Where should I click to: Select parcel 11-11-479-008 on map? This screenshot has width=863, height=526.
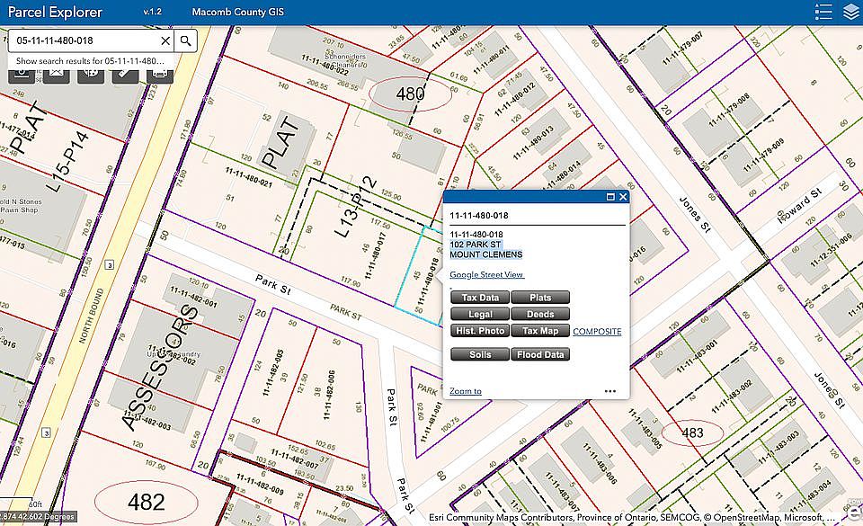[x=728, y=111]
